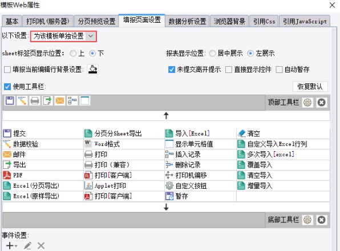Image resolution: width=340 pixels, height=251 pixels.
Task: Enable 自动暂存 checkbox
Action: click(x=279, y=70)
